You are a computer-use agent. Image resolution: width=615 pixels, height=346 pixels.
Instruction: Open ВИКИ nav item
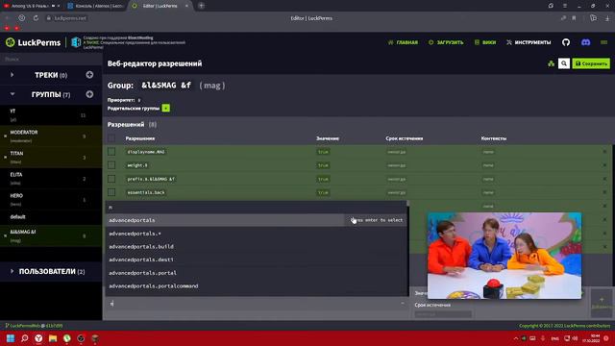[485, 42]
